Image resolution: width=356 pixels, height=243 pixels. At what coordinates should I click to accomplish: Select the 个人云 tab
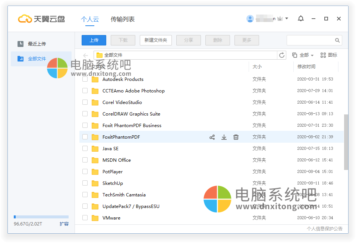pos(90,18)
